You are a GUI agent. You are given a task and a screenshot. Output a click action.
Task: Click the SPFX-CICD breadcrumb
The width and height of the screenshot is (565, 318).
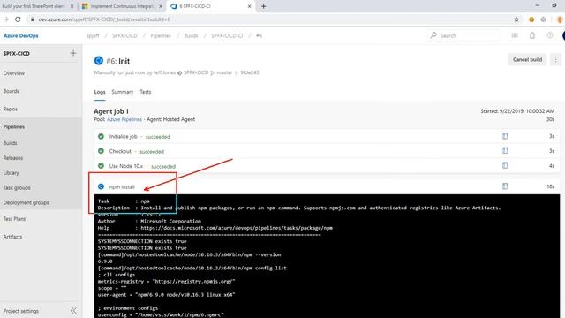coord(124,35)
